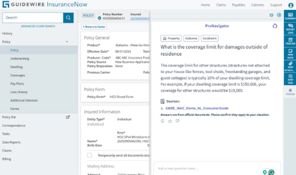Refresh the ProNavigator conversation

click(275, 26)
